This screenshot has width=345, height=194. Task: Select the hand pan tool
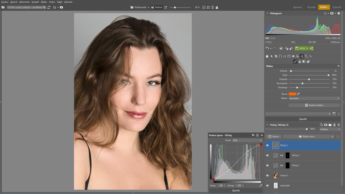point(267,56)
